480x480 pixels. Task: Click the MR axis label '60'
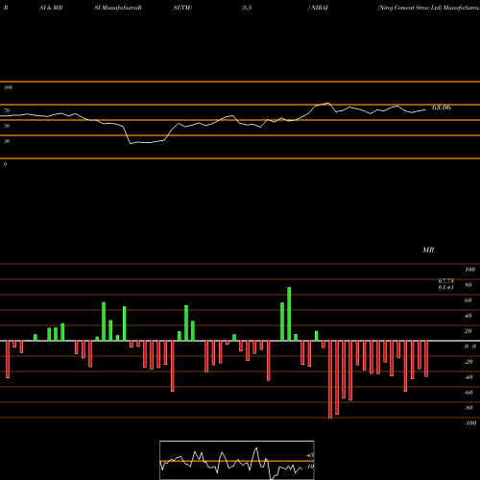(x=468, y=300)
